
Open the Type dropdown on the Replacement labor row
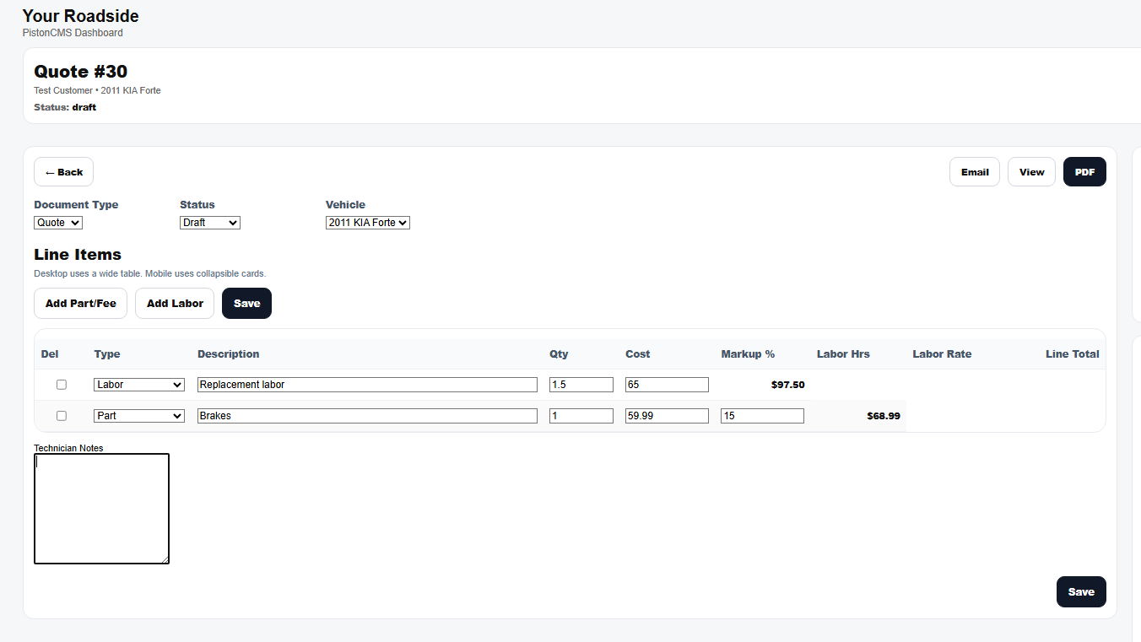tap(138, 384)
